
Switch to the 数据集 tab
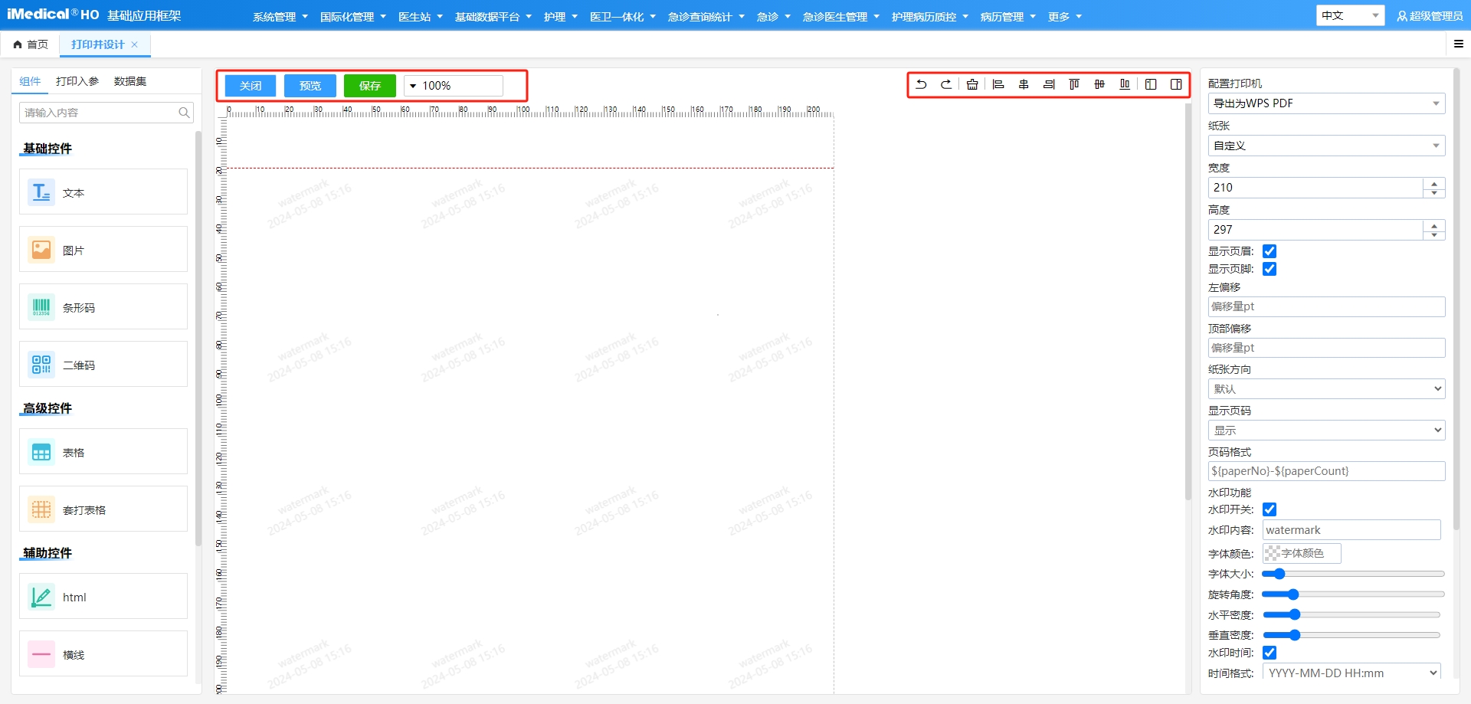[130, 81]
